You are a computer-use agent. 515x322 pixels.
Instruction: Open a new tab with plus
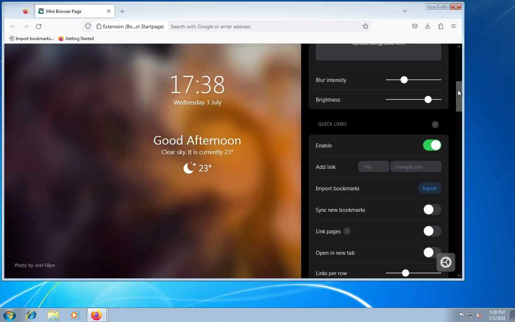(x=122, y=11)
